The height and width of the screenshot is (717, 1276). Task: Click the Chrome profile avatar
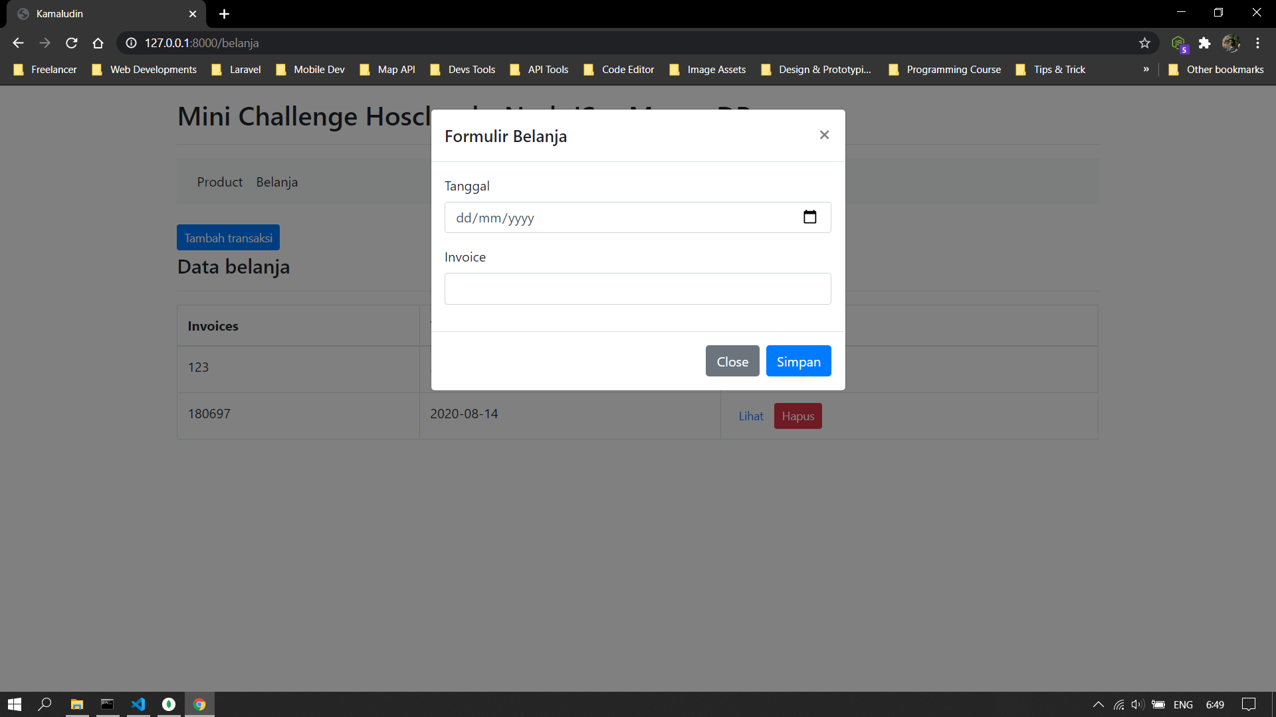click(1231, 43)
